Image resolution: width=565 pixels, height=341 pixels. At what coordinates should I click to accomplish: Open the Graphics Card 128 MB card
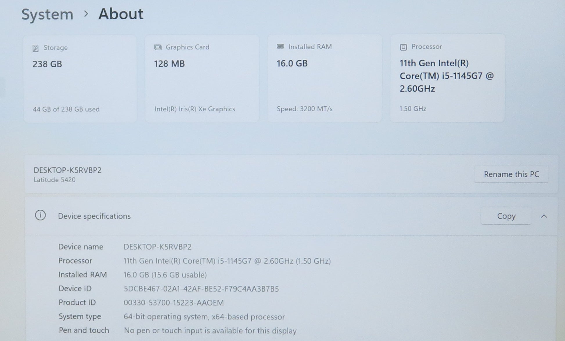point(202,79)
